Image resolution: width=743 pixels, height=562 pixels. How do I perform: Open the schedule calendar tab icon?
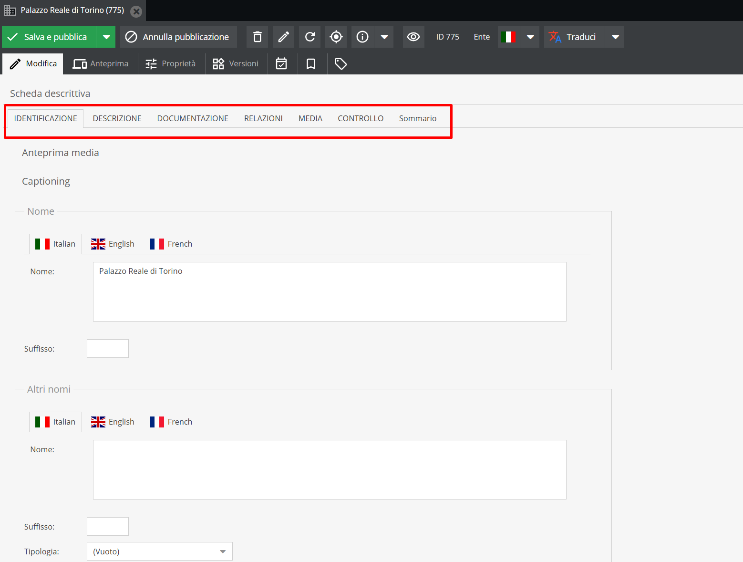[x=282, y=63]
